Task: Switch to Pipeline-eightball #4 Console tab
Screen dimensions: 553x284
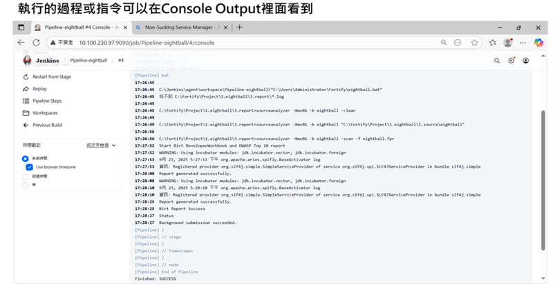Action: coord(81,28)
